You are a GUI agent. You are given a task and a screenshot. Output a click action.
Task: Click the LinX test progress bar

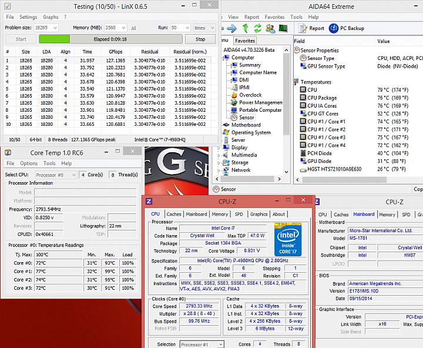110,39
